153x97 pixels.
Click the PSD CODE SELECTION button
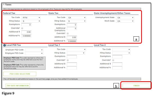[x=20, y=74]
